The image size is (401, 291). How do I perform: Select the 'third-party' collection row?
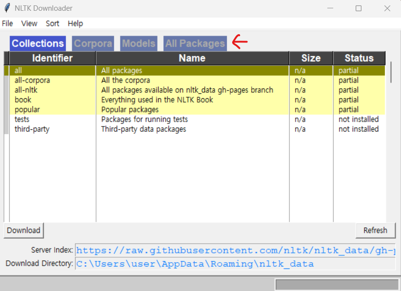197,129
